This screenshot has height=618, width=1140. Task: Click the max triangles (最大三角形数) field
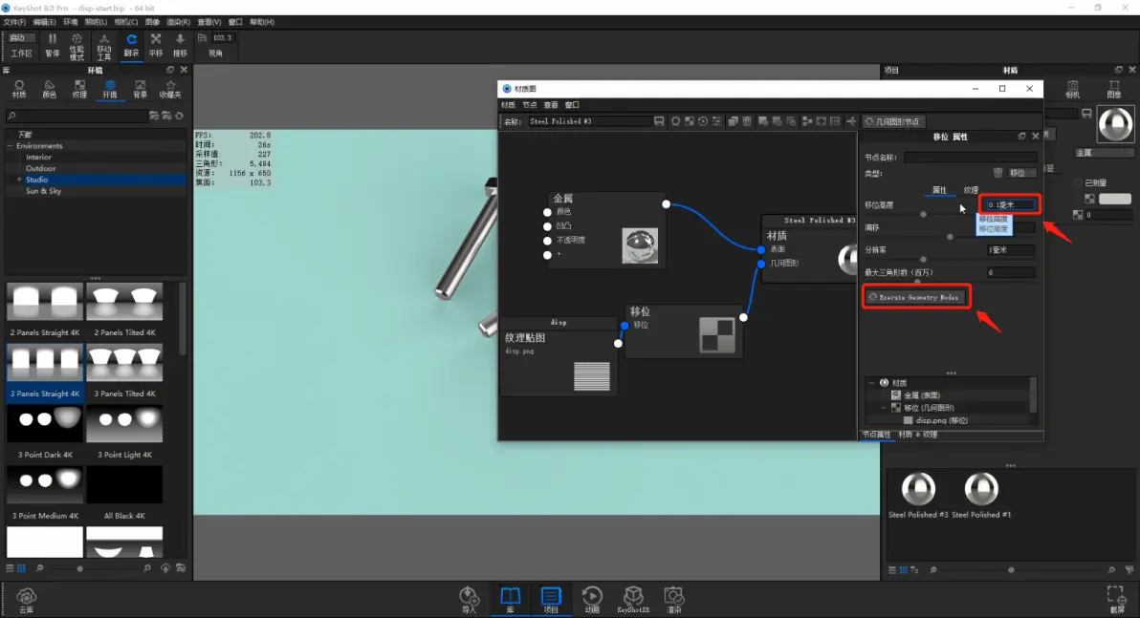(1010, 272)
